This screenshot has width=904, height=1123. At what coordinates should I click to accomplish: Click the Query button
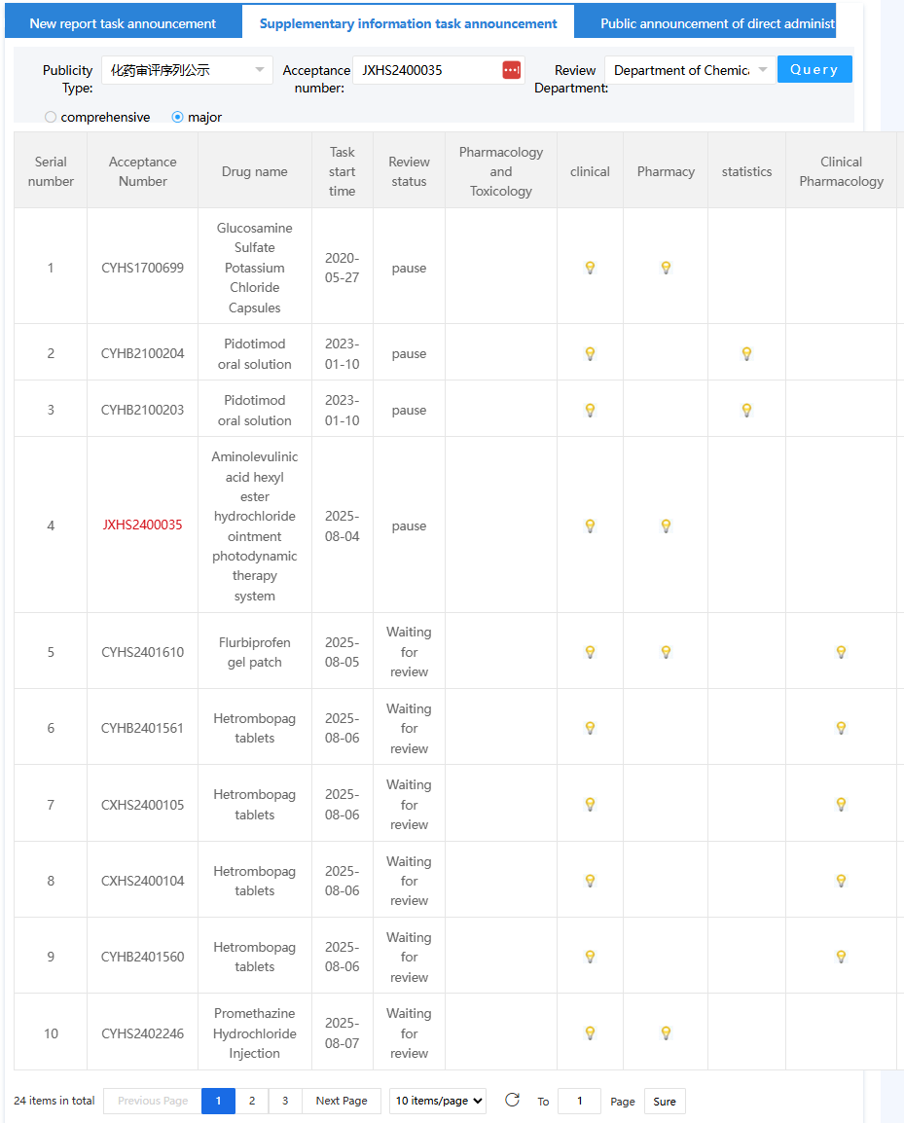(x=814, y=70)
